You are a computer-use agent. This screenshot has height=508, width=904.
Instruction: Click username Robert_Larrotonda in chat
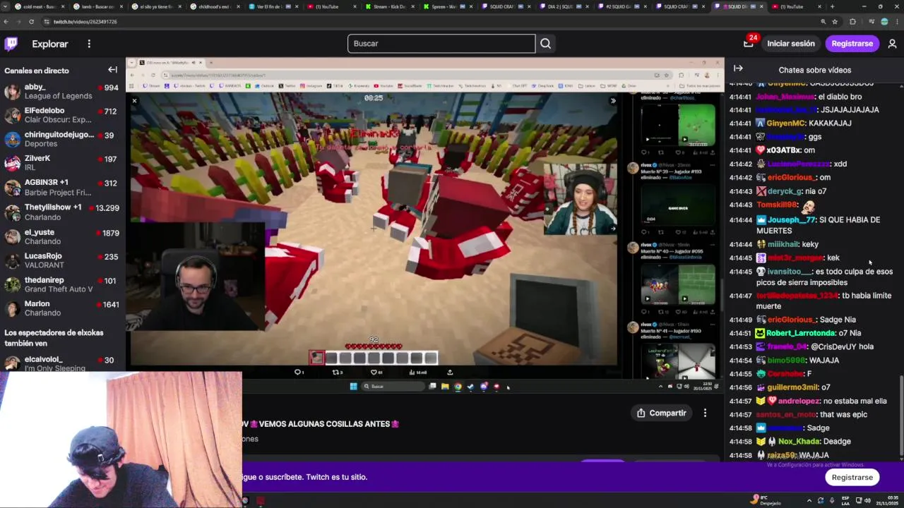coord(801,333)
